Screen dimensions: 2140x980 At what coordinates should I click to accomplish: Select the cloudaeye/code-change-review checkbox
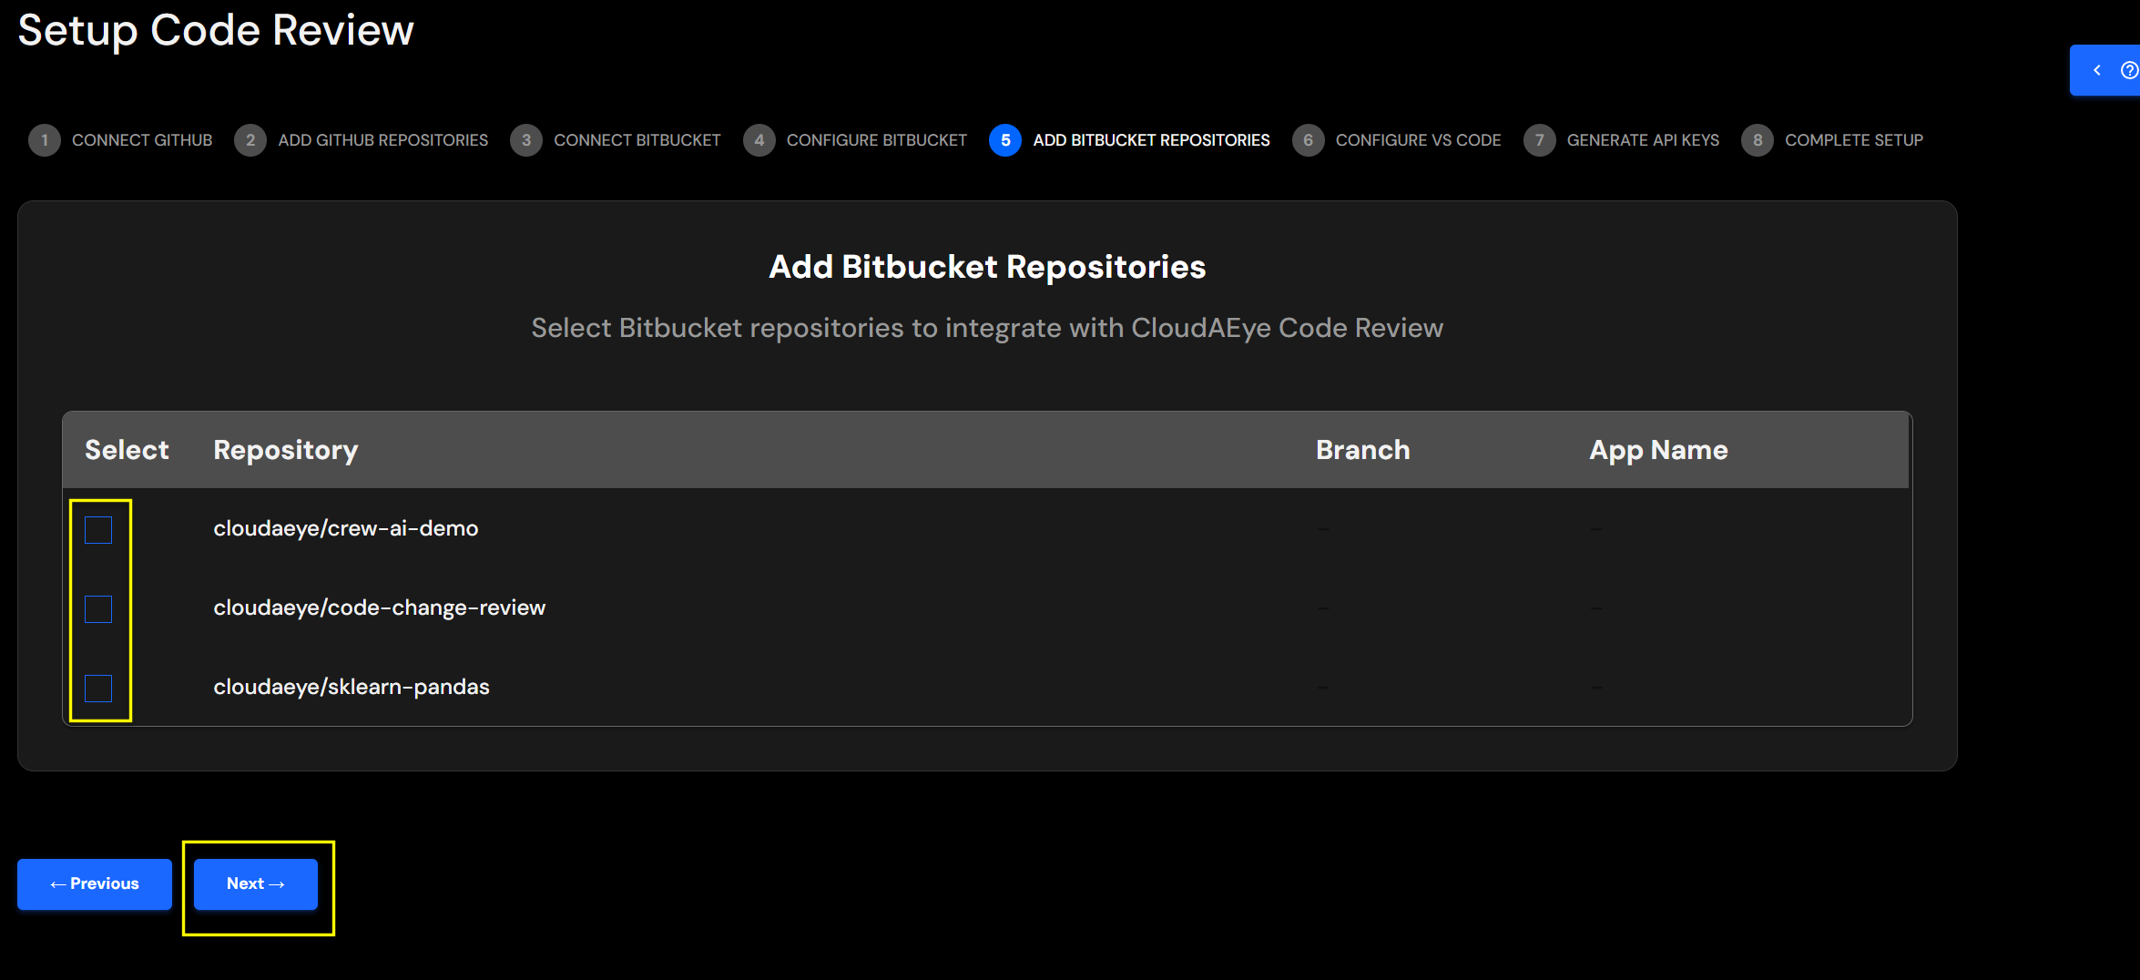tap(97, 608)
